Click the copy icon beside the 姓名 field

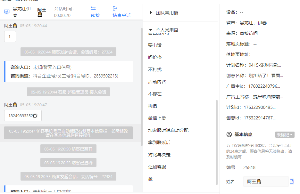pos(292,182)
